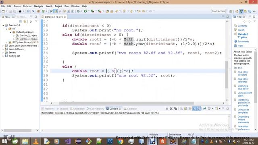
Task: Open the Run dropdown arrow
Action: pyautogui.click(x=89, y=11)
